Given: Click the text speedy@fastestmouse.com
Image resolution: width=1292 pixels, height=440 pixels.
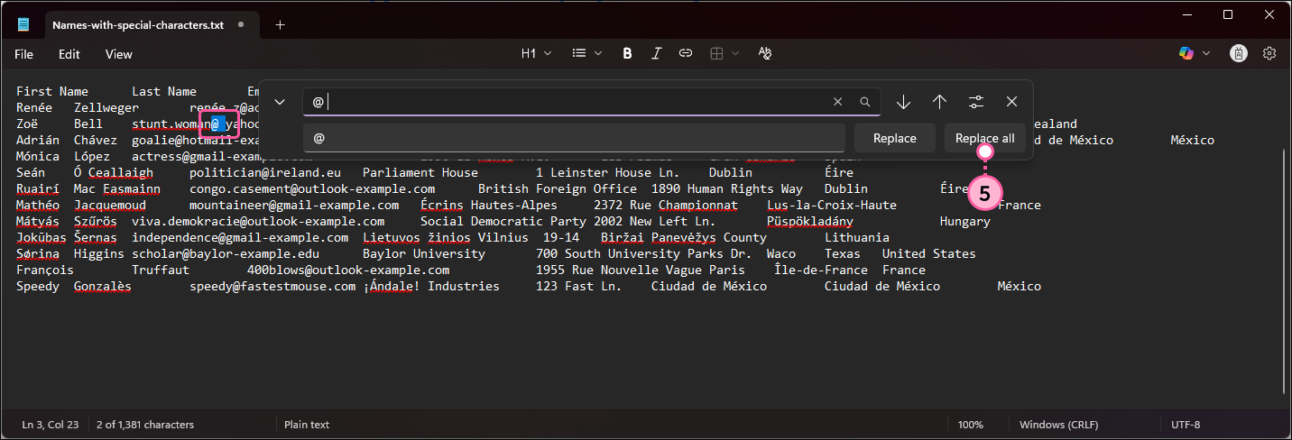Looking at the screenshot, I should [272, 286].
